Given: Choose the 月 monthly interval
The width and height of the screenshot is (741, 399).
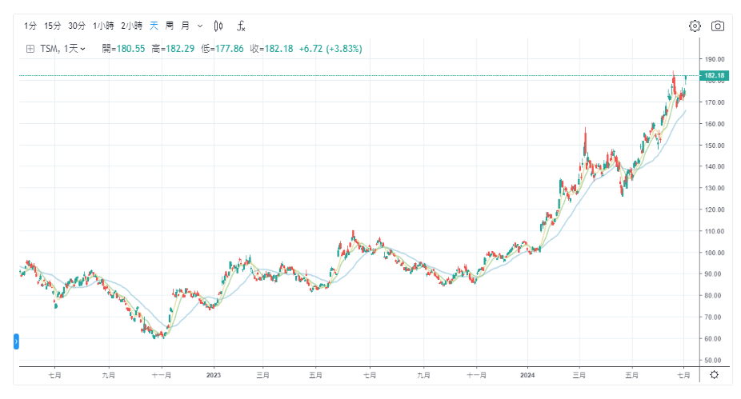Looking at the screenshot, I should coord(186,26).
